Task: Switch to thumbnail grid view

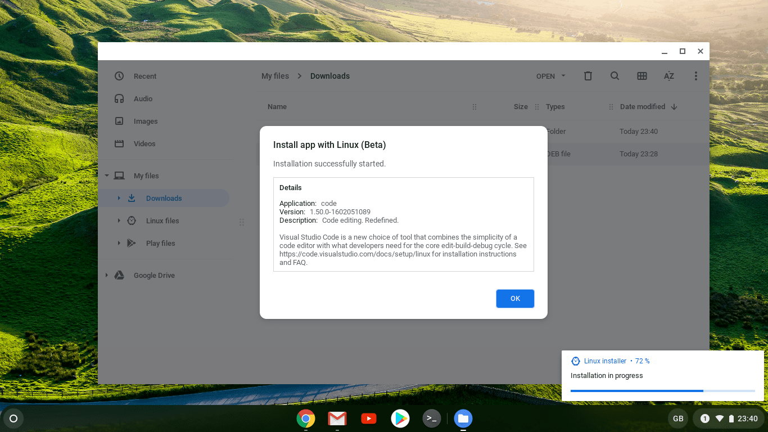Action: (641, 76)
